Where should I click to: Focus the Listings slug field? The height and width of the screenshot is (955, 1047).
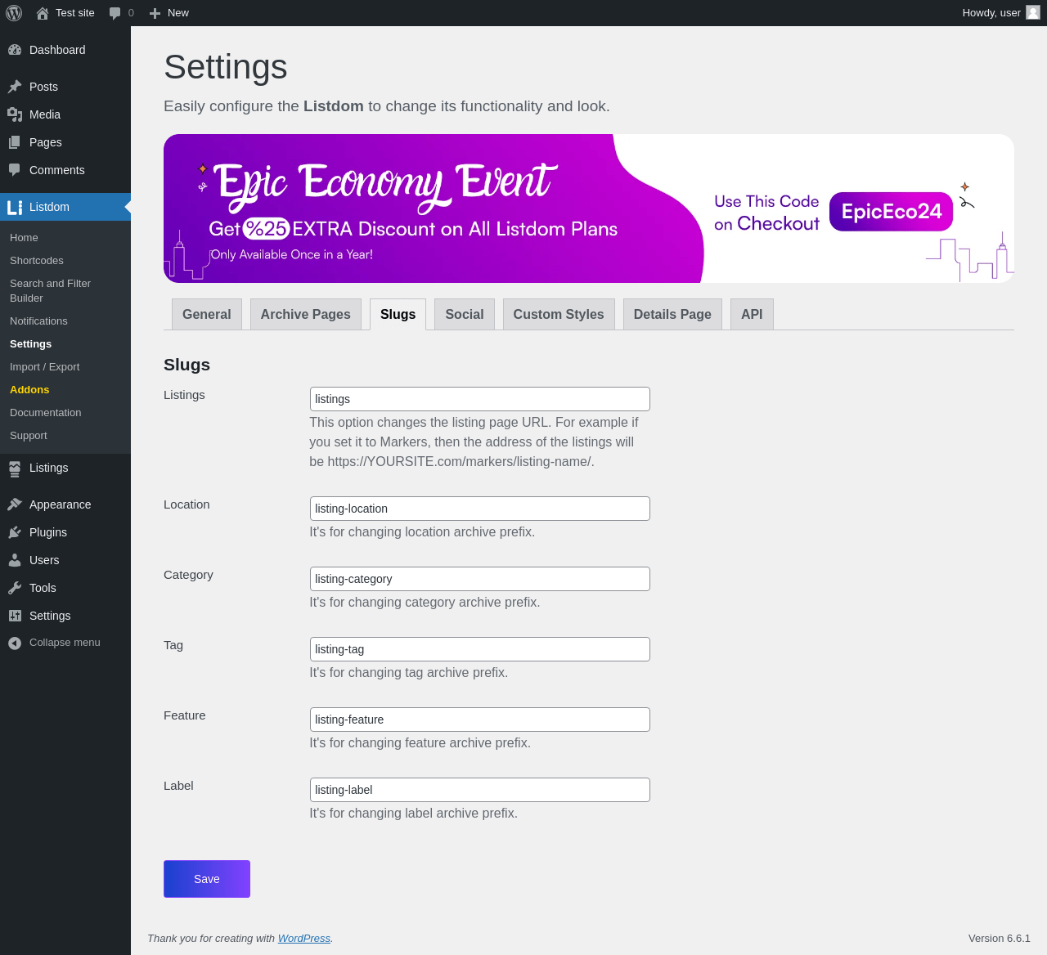pyautogui.click(x=480, y=399)
